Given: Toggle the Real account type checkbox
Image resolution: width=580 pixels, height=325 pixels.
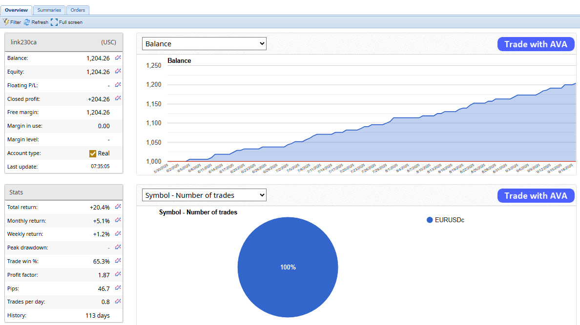Looking at the screenshot, I should 93,153.
